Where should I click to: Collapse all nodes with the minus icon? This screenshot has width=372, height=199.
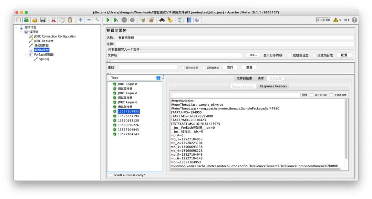tap(89, 20)
